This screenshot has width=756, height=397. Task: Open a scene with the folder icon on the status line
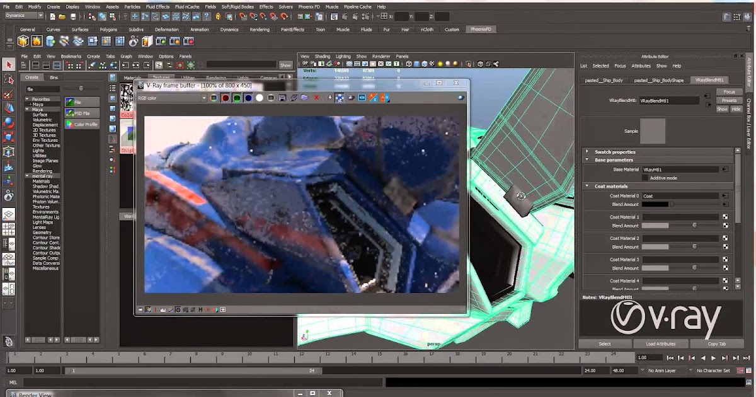(64, 16)
